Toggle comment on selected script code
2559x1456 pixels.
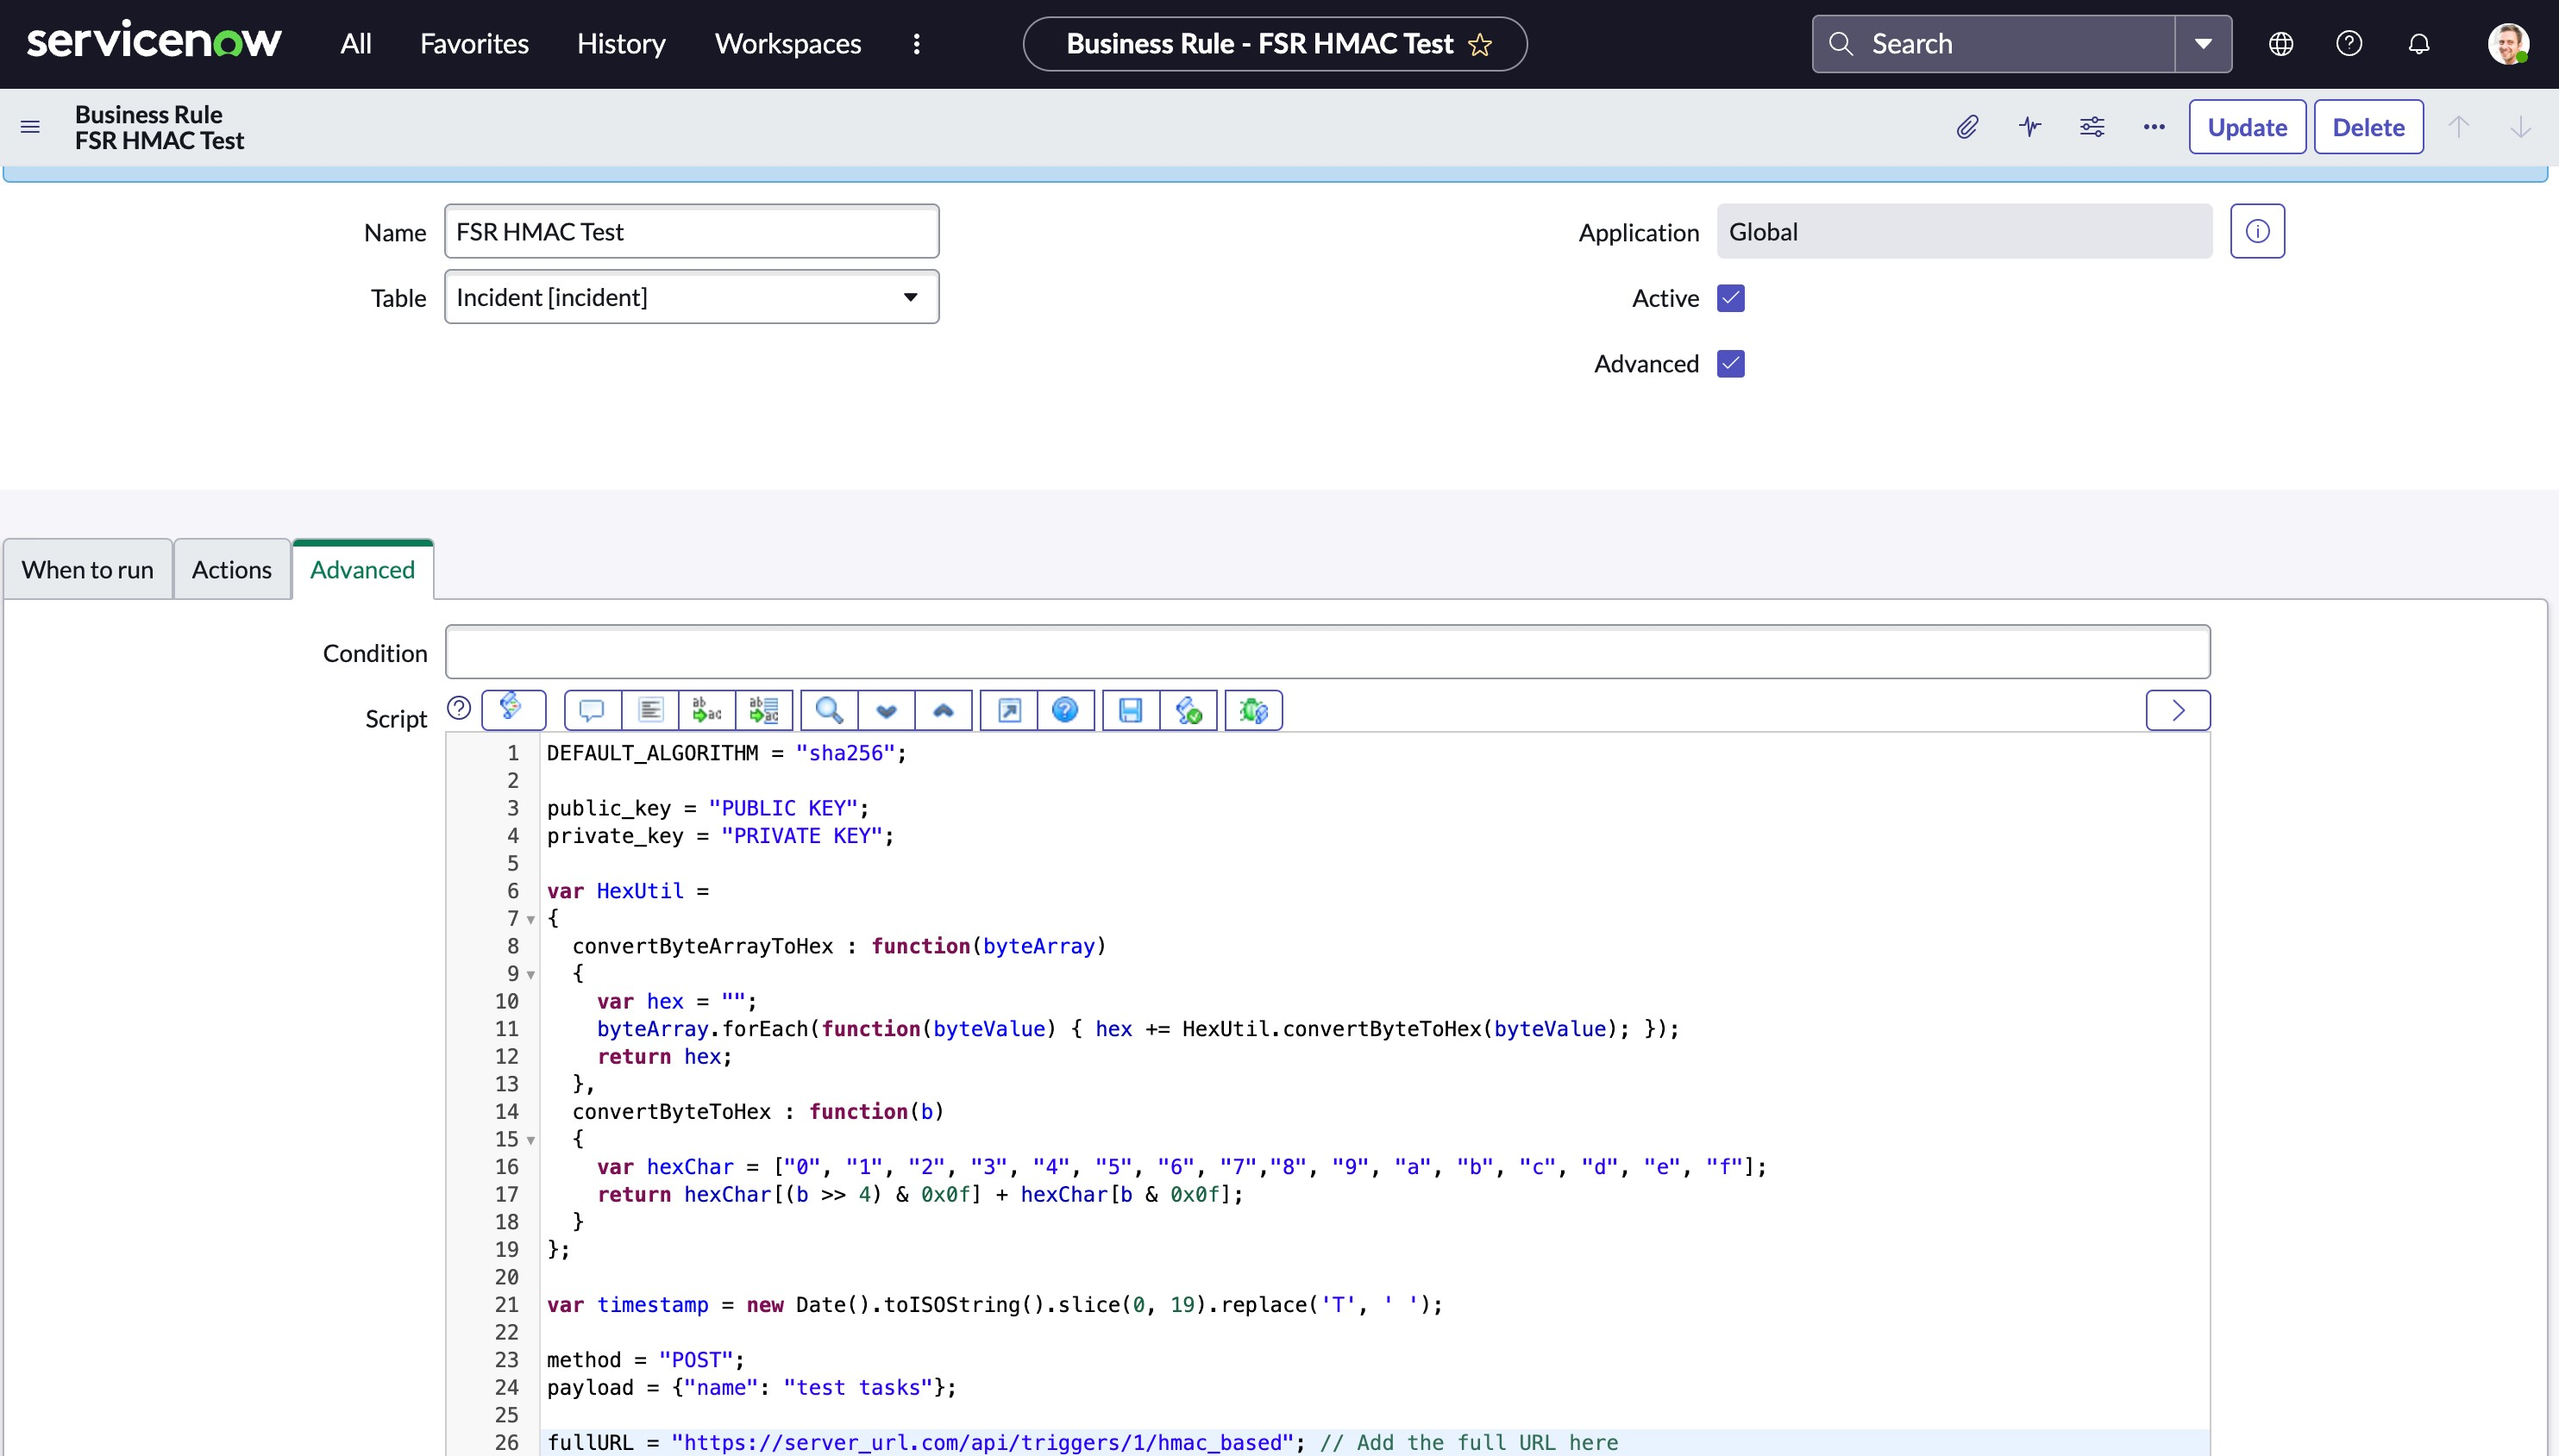coord(591,711)
